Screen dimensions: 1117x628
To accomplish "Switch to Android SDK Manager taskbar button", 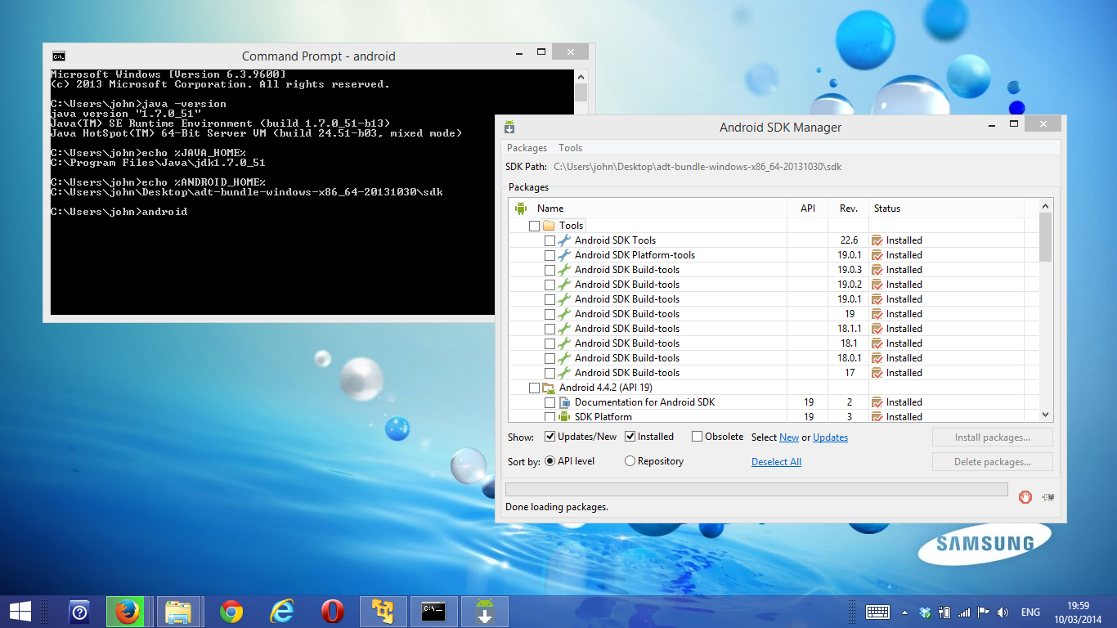I will 484,612.
